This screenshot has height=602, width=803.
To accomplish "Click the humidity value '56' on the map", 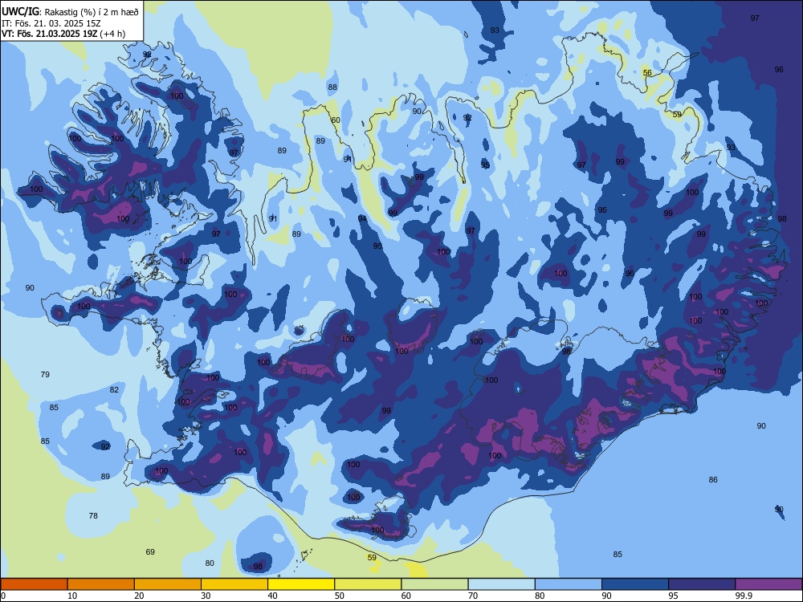I will click(647, 73).
